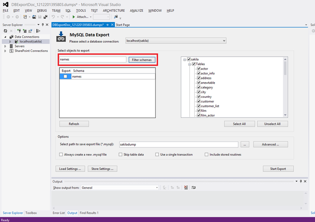Click the localhost(sakila) database icon
The height and width of the screenshot is (222, 315).
pyautogui.click(x=17, y=42)
